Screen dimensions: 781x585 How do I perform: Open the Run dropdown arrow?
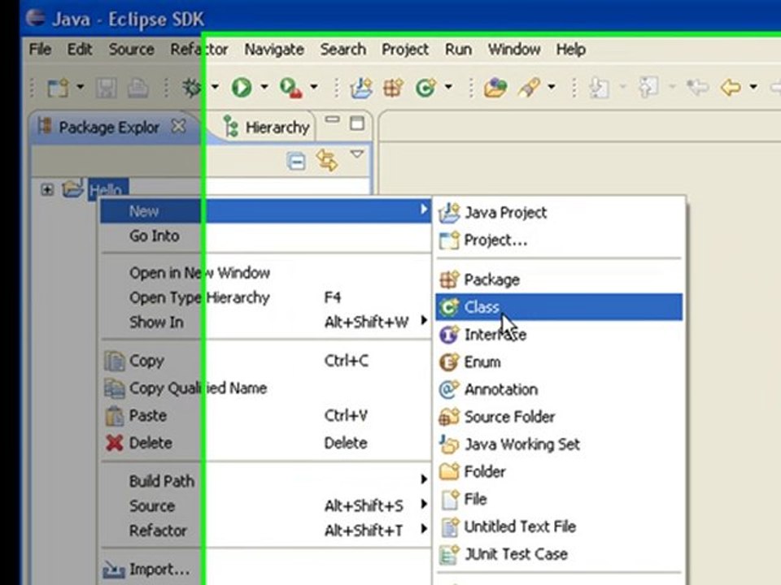pos(264,87)
